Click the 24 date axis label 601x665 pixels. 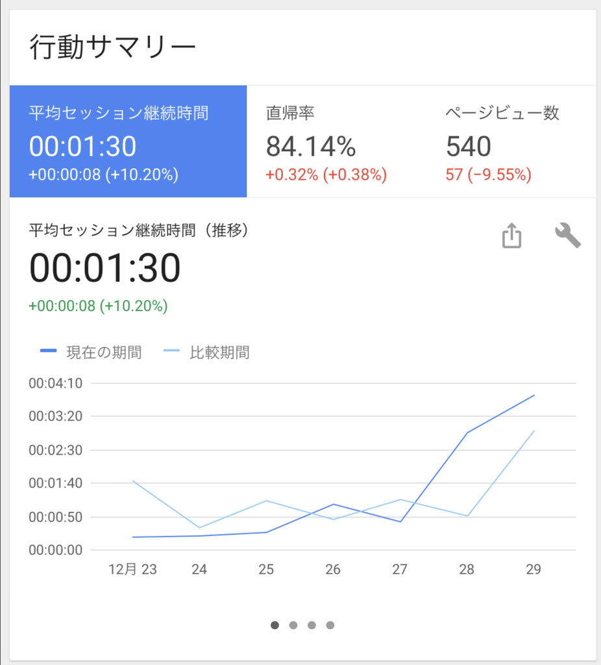tap(199, 569)
